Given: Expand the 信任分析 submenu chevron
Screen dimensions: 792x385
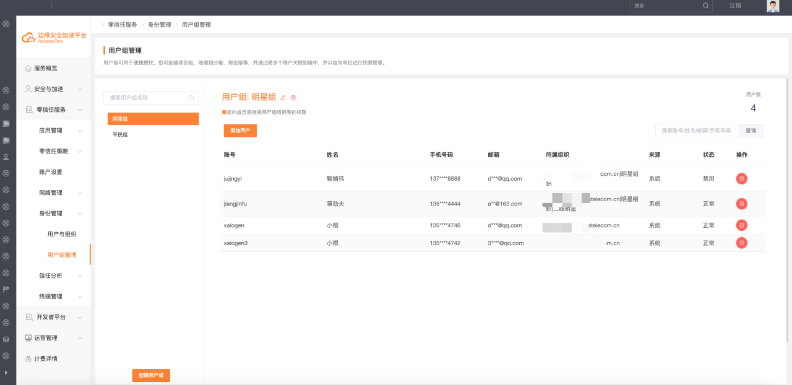Looking at the screenshot, I should (80, 276).
